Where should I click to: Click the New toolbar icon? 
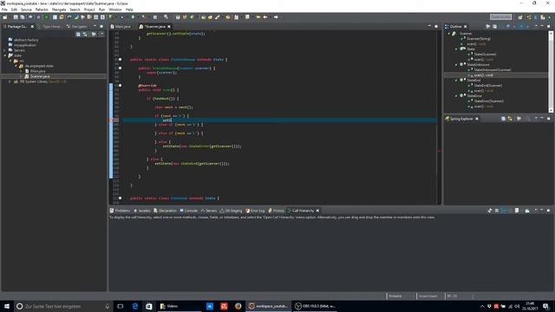click(x=5, y=17)
